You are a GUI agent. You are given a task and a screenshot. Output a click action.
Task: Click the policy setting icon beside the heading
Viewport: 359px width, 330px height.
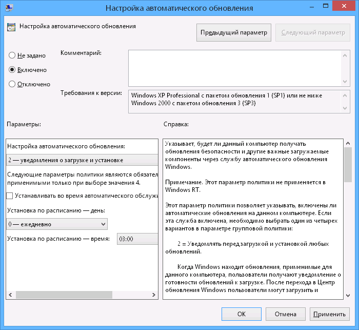(x=11, y=27)
